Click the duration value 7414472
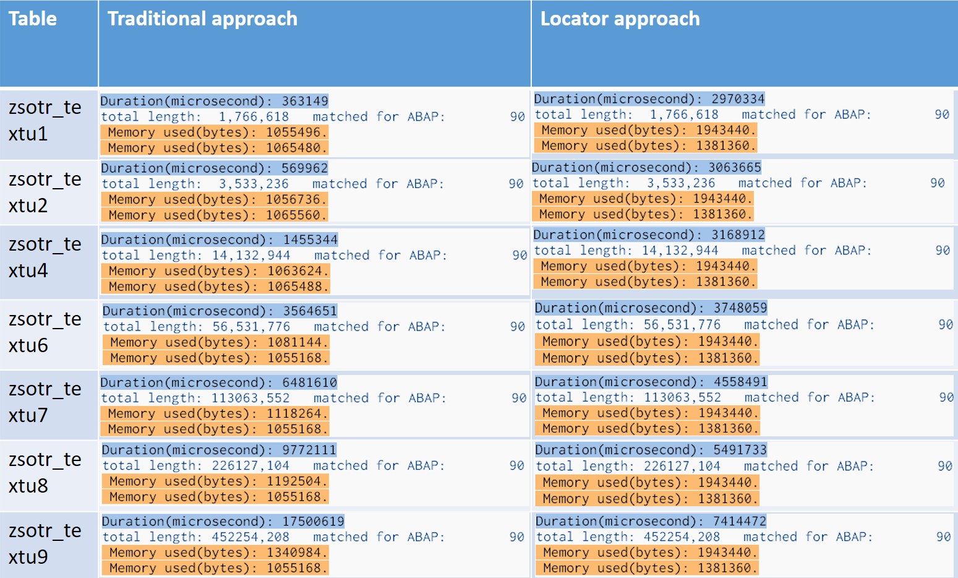This screenshot has height=578, width=958. point(740,522)
